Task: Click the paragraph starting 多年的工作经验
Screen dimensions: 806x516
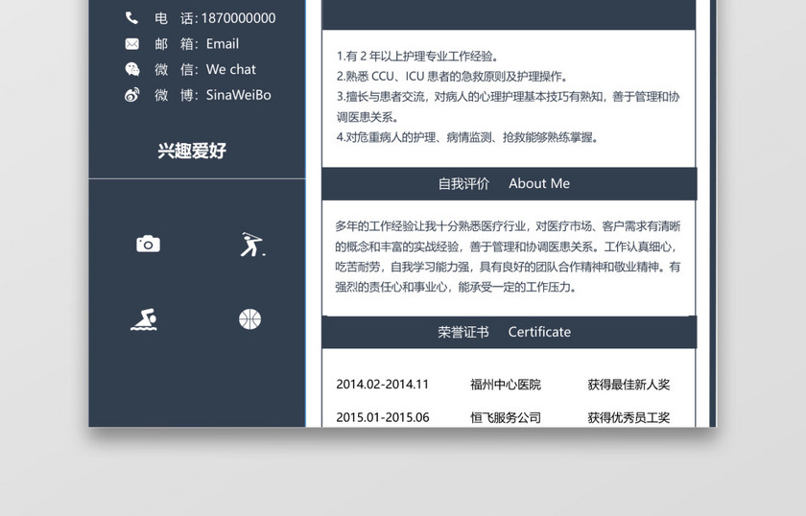Action: pyautogui.click(x=508, y=256)
